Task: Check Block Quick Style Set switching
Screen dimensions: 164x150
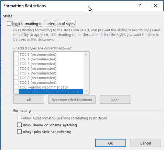Action: coord(19,132)
